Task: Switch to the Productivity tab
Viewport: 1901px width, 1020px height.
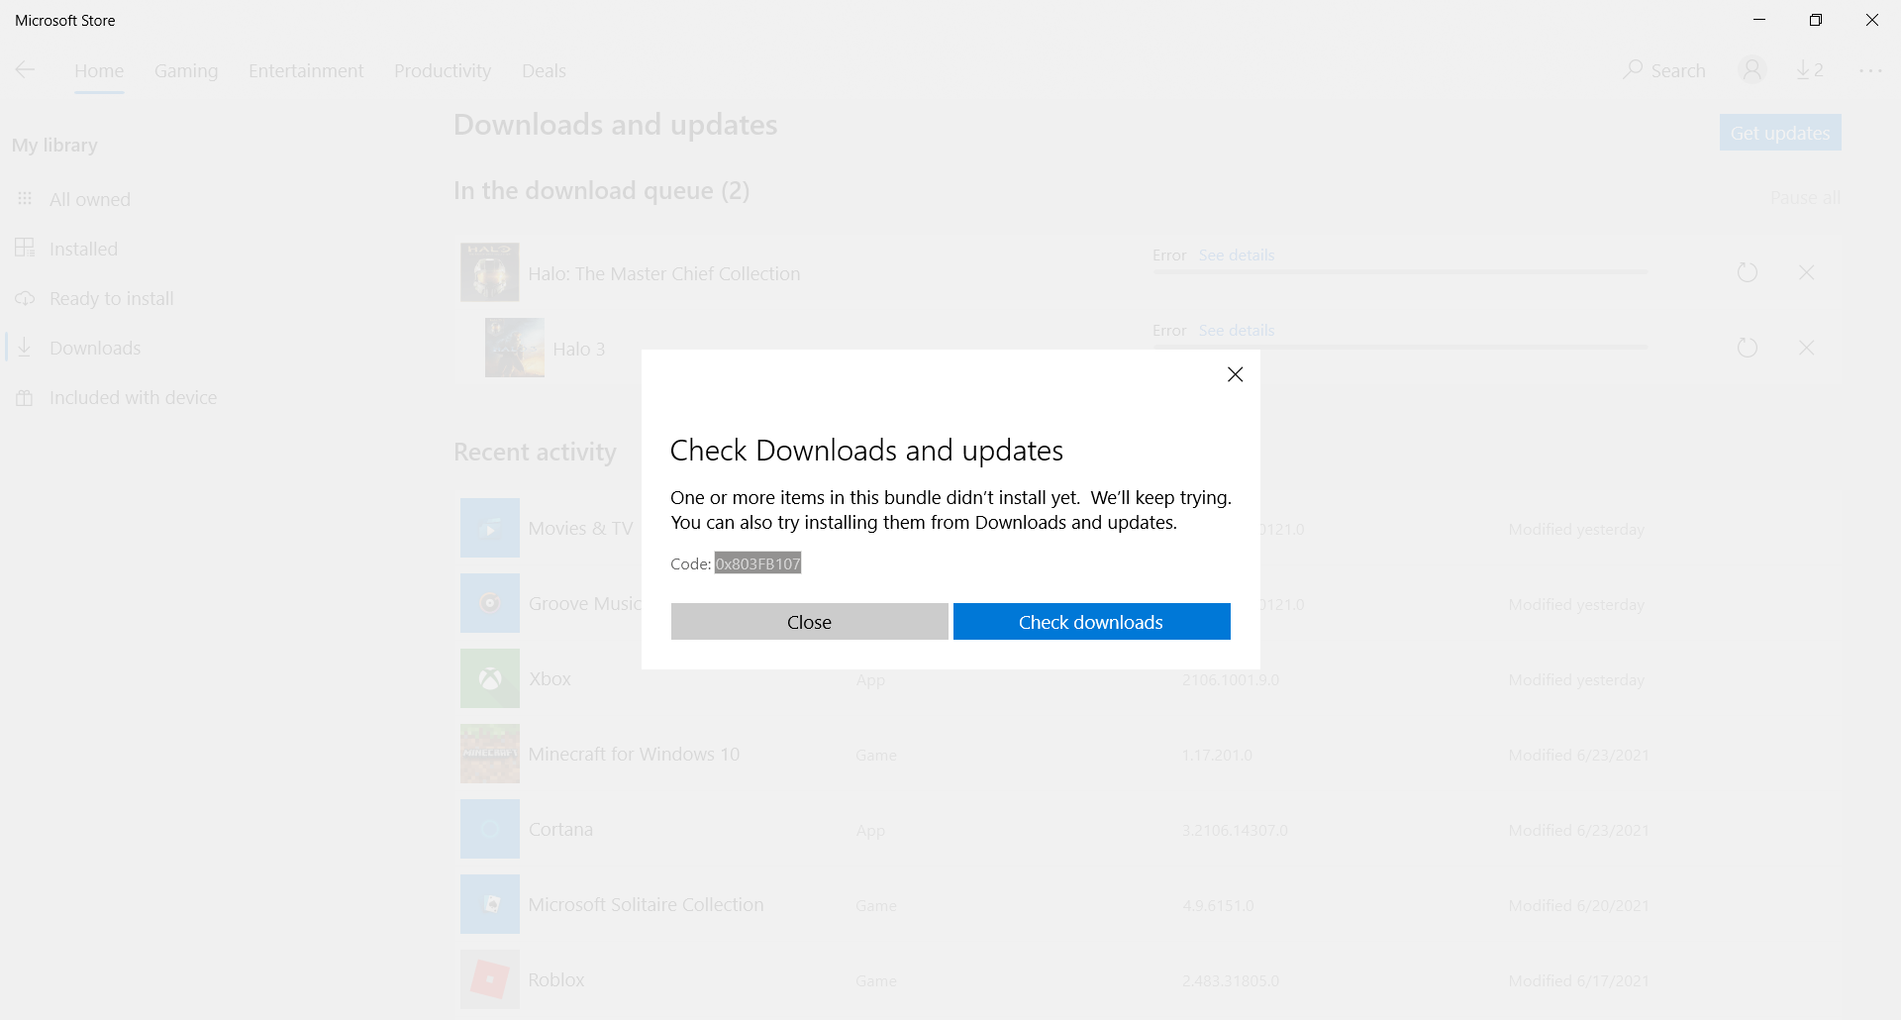Action: (443, 70)
